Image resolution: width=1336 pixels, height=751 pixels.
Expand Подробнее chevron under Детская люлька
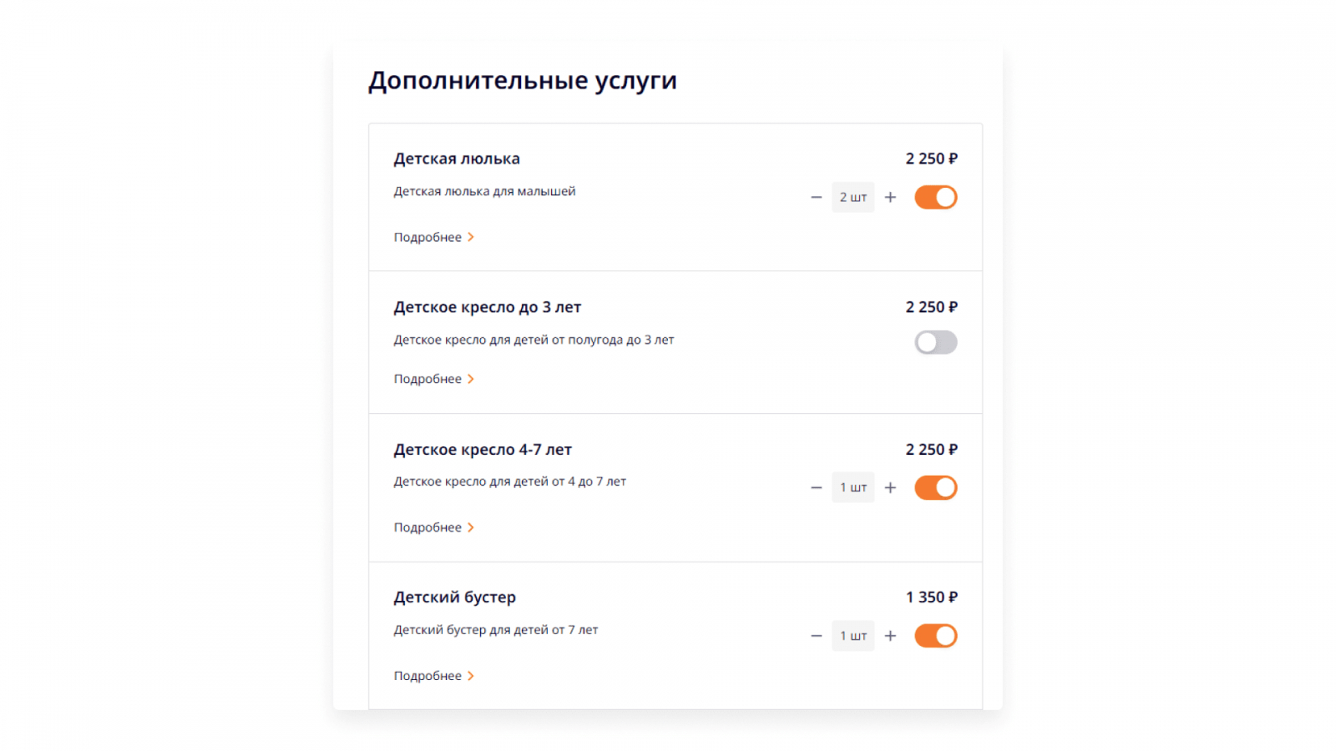471,238
